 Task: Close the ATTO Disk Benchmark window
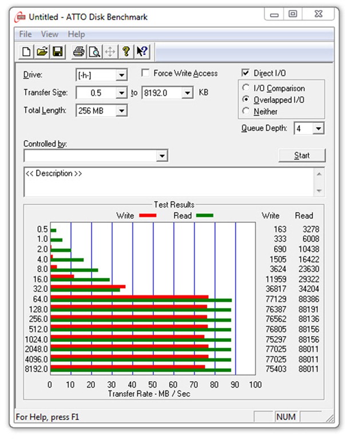(318, 14)
